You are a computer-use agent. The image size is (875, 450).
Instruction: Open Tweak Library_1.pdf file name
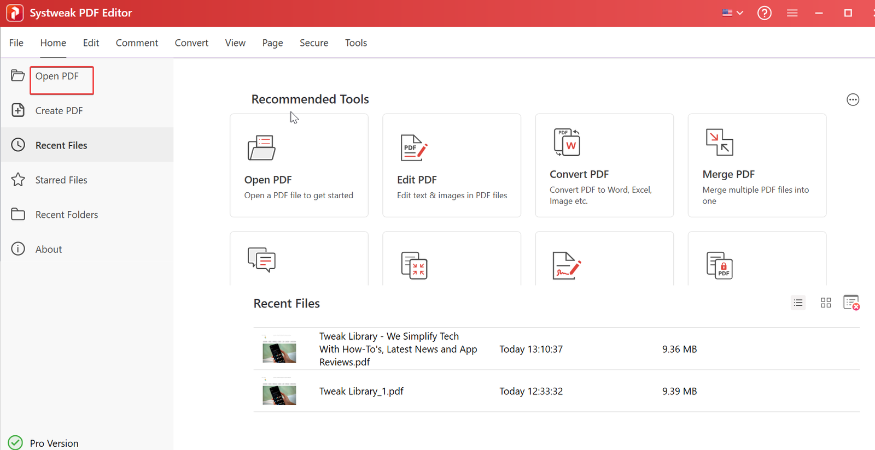click(361, 391)
